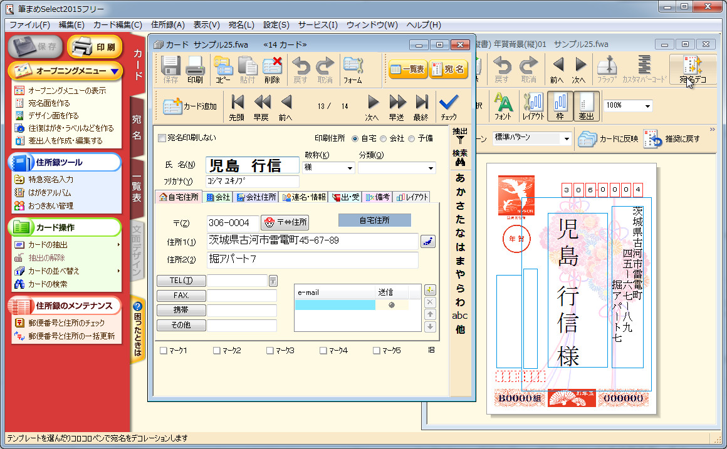Click the カスタマバーコード icon

click(x=644, y=70)
